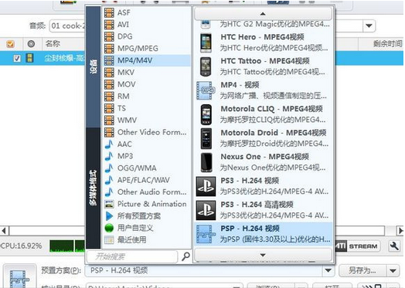Click the AAC music note icon
This screenshot has width=405, height=288.
(109, 144)
